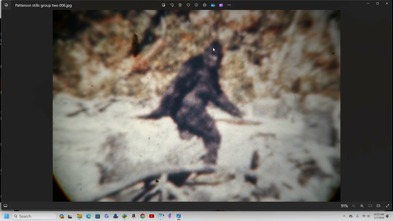The height and width of the screenshot is (221, 393).
Task: Launch Microsoft Edge from the taskbar
Action: coord(88,216)
